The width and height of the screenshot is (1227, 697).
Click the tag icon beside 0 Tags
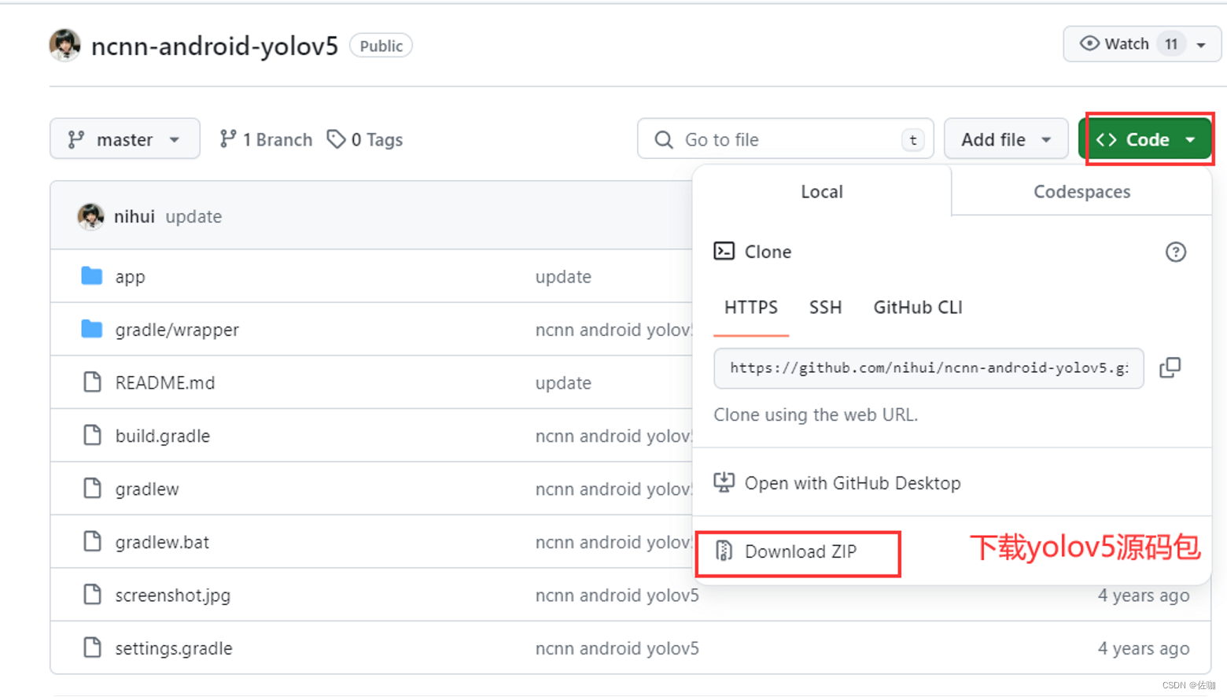click(337, 139)
